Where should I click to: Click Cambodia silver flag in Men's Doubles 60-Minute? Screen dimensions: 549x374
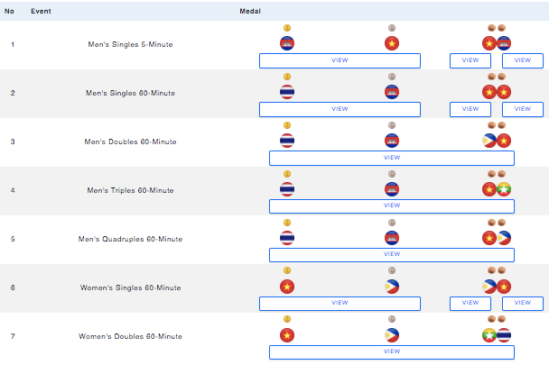[x=392, y=141]
